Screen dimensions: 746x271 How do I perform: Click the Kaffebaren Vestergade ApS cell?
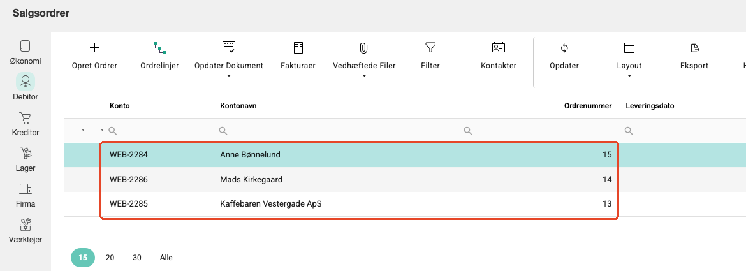click(271, 205)
